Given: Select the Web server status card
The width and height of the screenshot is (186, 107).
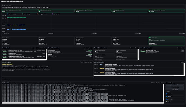Looking at the screenshot, I should click(167, 11).
